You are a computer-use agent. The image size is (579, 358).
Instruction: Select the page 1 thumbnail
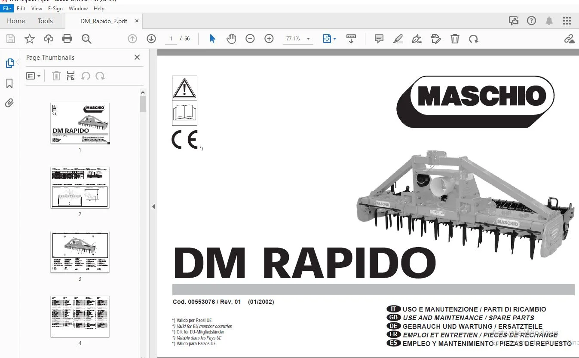[x=80, y=123]
